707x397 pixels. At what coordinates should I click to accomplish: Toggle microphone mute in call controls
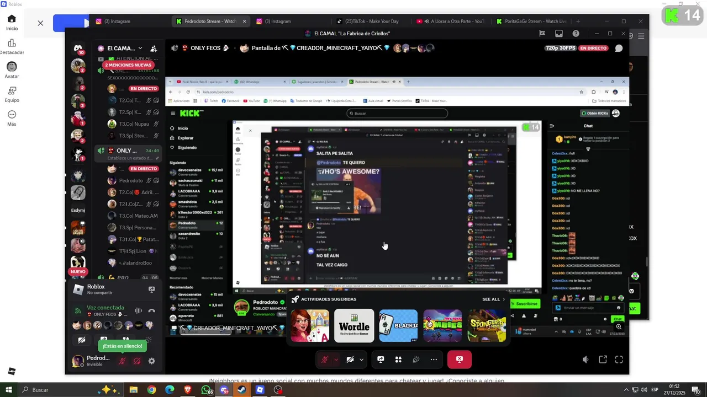(325, 360)
